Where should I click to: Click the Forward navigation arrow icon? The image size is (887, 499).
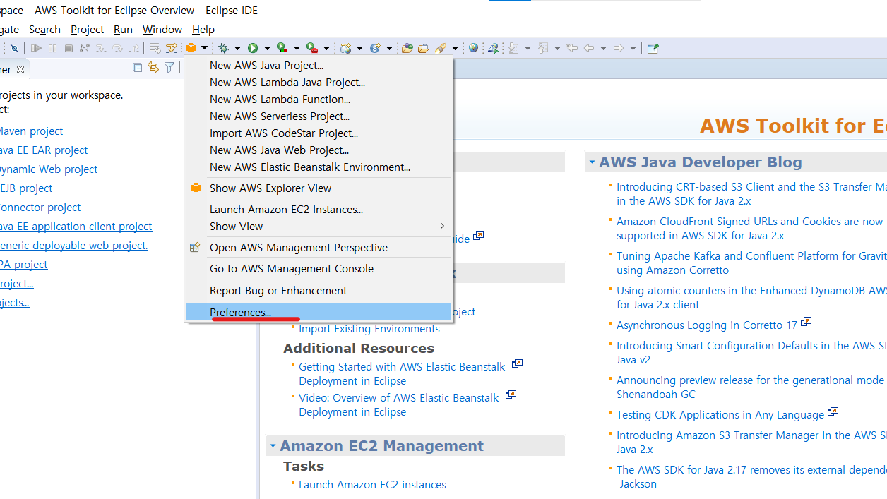click(619, 48)
